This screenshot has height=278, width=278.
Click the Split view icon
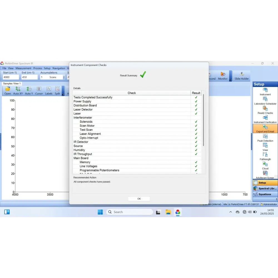coord(57,91)
